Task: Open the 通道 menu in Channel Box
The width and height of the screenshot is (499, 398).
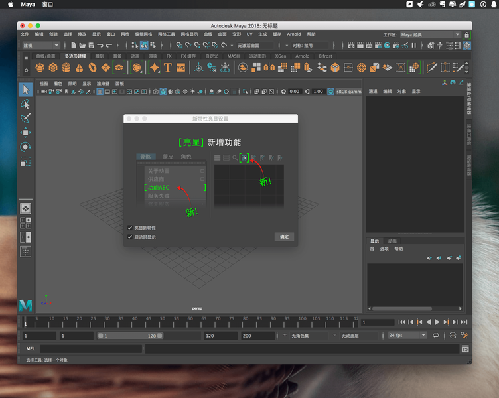Action: pyautogui.click(x=373, y=91)
